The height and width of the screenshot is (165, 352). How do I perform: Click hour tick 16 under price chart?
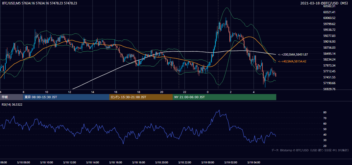tap(116, 92)
